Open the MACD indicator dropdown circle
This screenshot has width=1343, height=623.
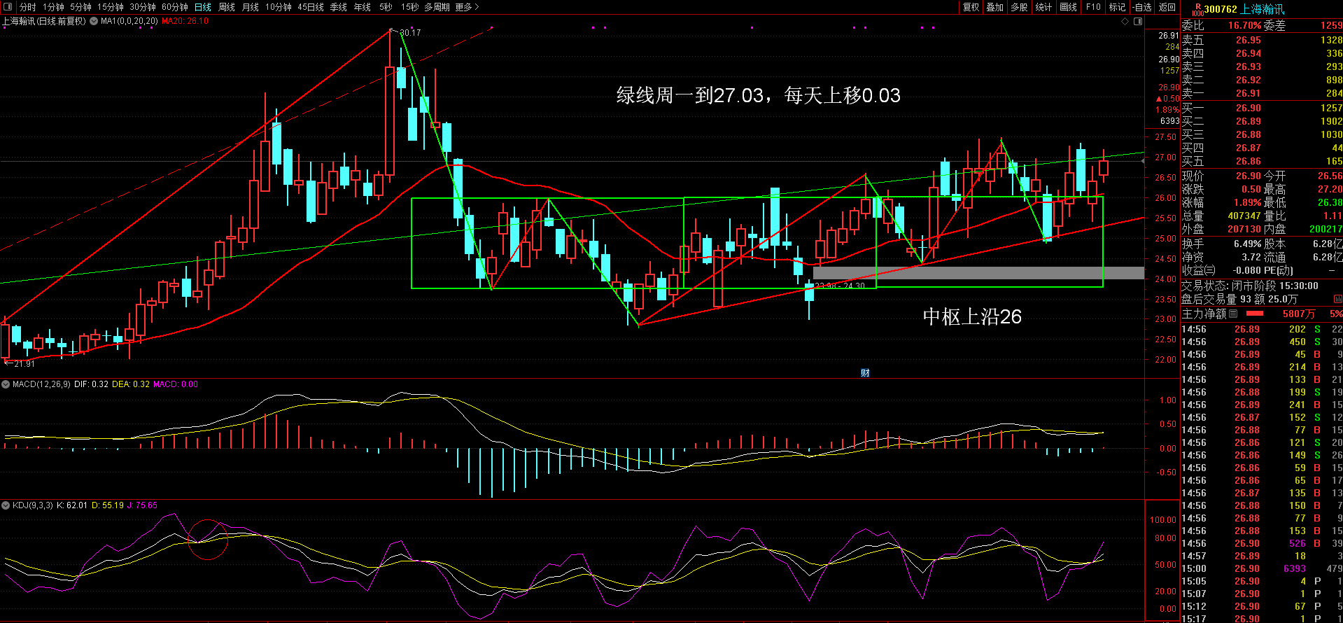[x=6, y=384]
